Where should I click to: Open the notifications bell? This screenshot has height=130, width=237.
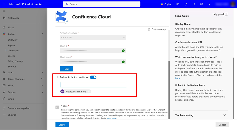pyautogui.click(x=194, y=4)
